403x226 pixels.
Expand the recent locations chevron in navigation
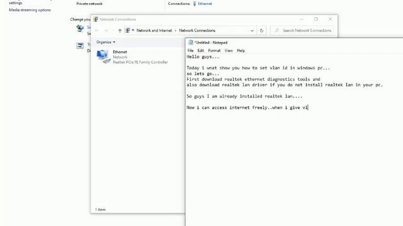point(113,31)
